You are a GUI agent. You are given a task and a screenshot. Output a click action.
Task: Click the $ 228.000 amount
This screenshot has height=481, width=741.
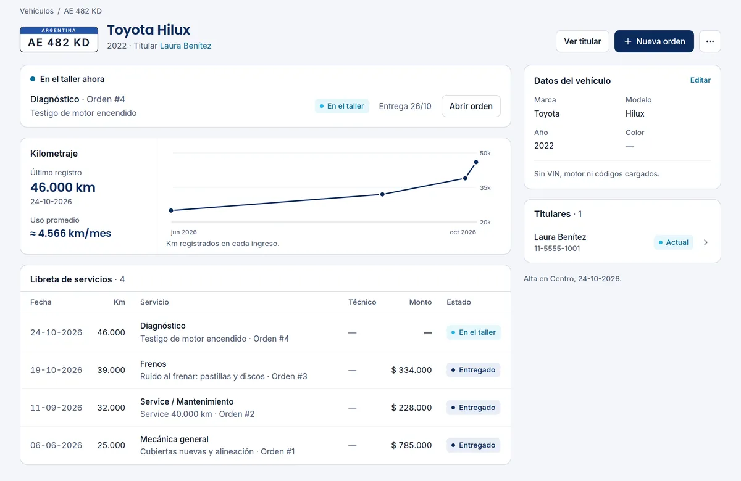point(412,408)
